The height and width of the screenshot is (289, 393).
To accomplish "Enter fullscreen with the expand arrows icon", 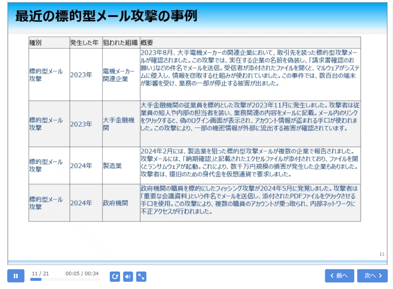I will tap(141, 277).
